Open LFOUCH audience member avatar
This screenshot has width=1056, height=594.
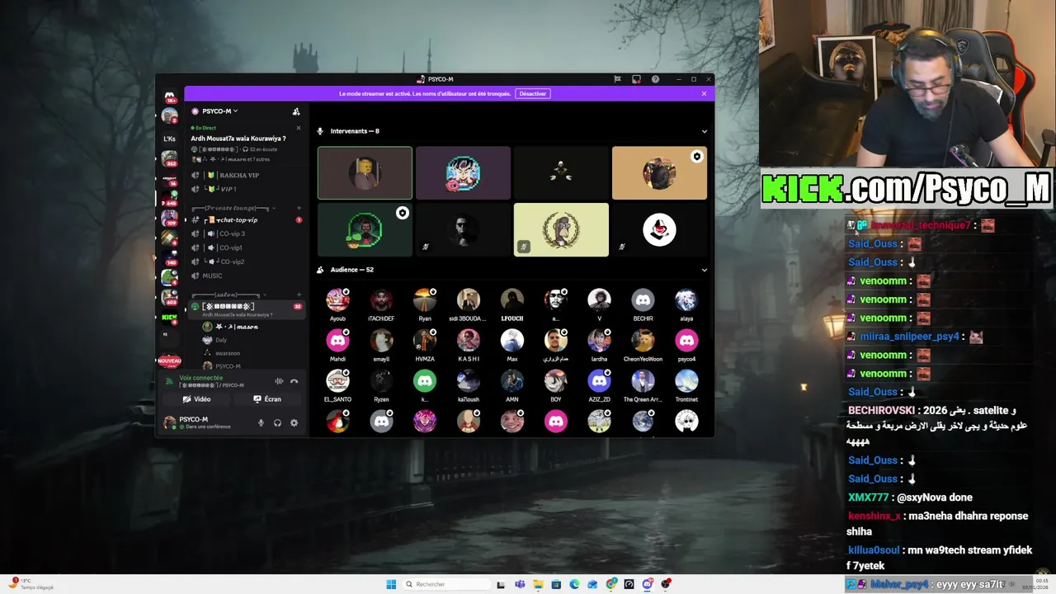[x=511, y=300]
